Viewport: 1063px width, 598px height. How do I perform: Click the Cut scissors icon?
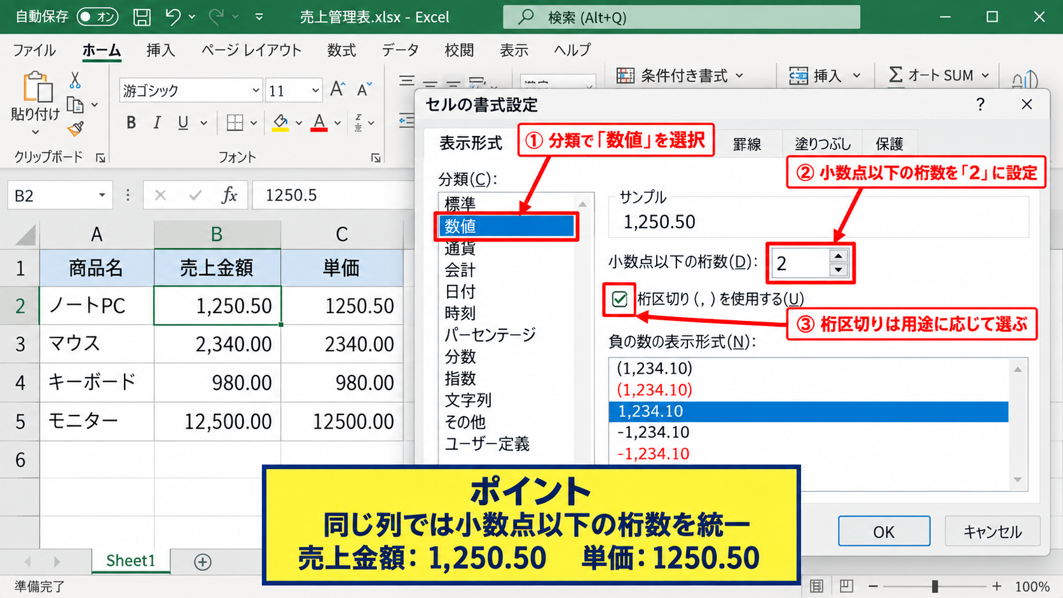pos(75,80)
